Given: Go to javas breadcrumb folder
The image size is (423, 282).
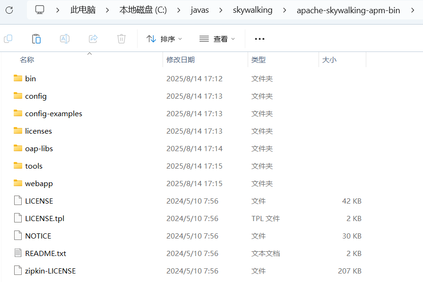Looking at the screenshot, I should (199, 10).
